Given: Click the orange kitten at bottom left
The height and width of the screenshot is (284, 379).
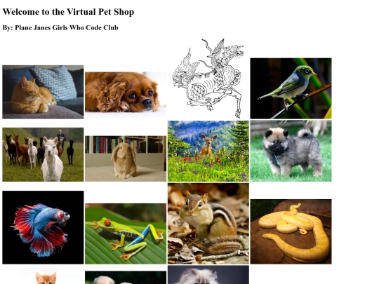Looking at the screenshot, I should coord(43,276).
